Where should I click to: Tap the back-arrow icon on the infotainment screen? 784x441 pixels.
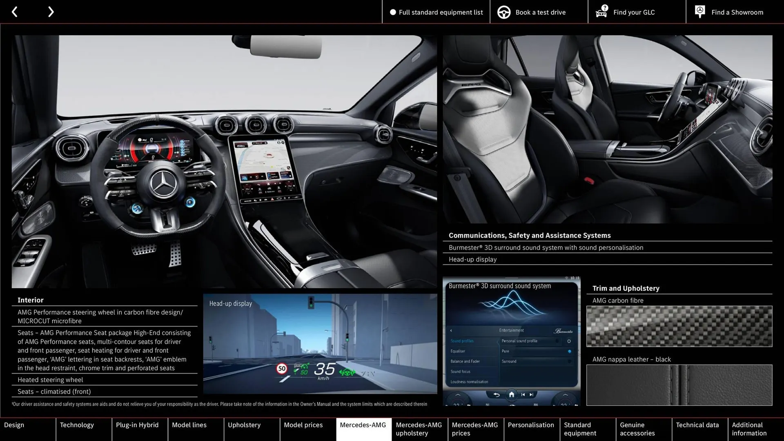coord(496,394)
